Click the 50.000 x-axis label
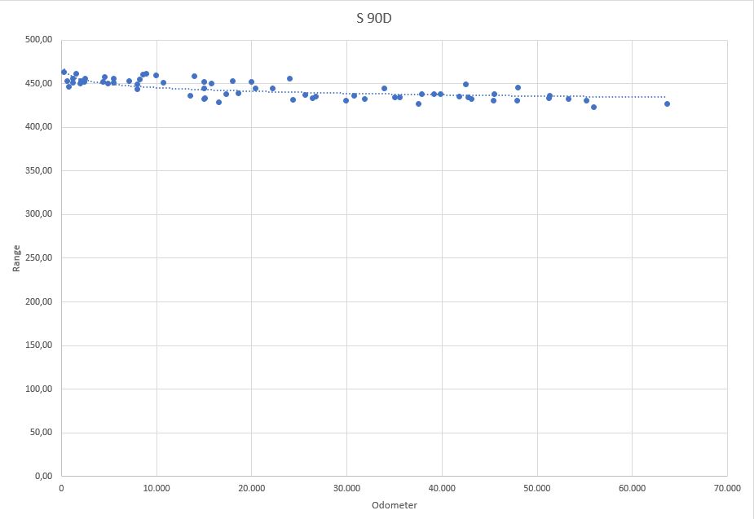Screen dimensions: 754x519 [x=537, y=488]
